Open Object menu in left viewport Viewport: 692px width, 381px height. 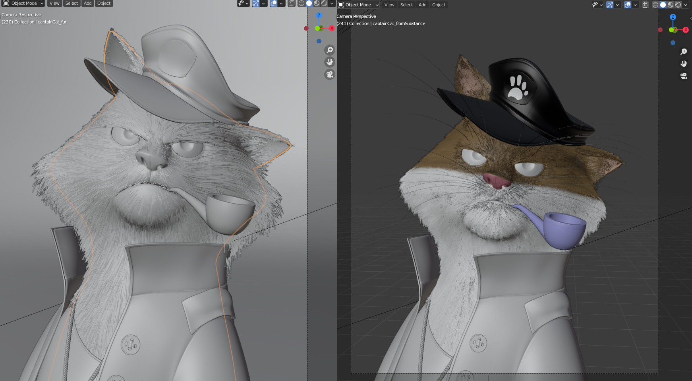pyautogui.click(x=104, y=3)
